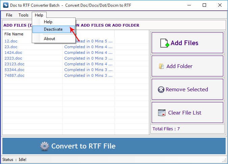
Task: Start Convert to RTF File
Action: pos(114,146)
